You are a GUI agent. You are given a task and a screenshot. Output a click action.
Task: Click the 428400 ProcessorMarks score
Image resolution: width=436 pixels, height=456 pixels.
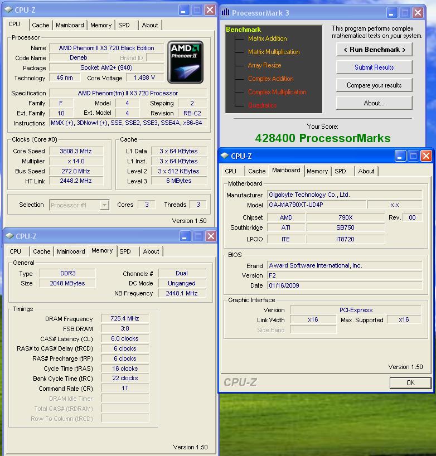323,138
